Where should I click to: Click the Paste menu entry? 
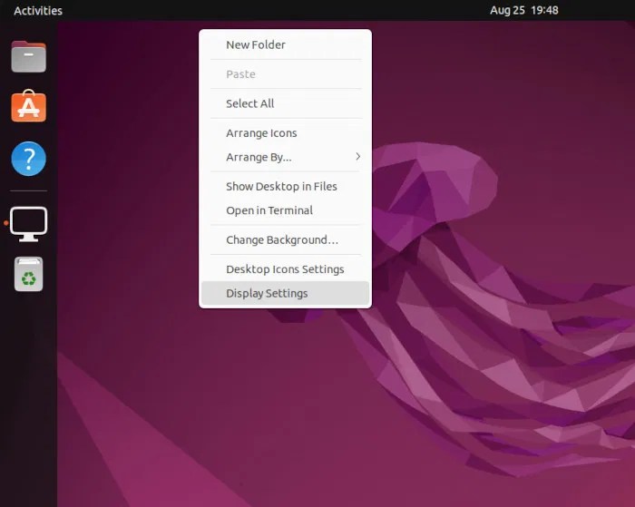tap(285, 74)
